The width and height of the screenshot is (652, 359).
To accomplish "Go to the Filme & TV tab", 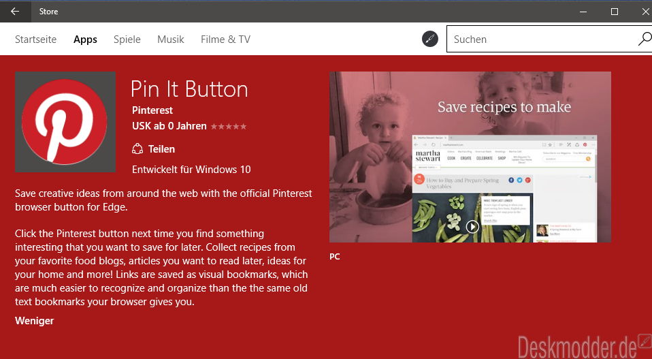I will [225, 40].
